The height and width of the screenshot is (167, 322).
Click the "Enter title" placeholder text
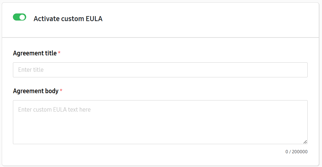(31, 70)
